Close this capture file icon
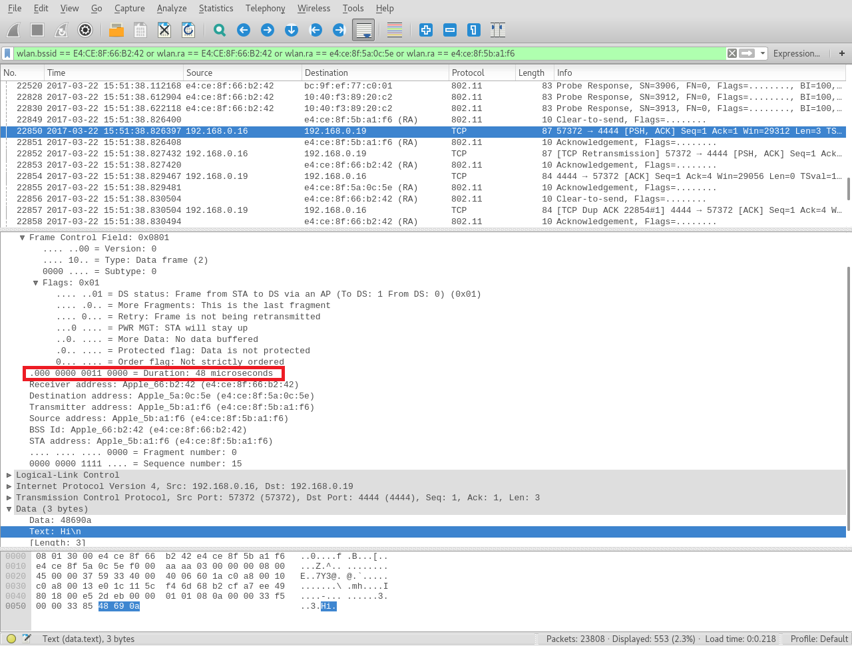The image size is (852, 646). [x=164, y=30]
